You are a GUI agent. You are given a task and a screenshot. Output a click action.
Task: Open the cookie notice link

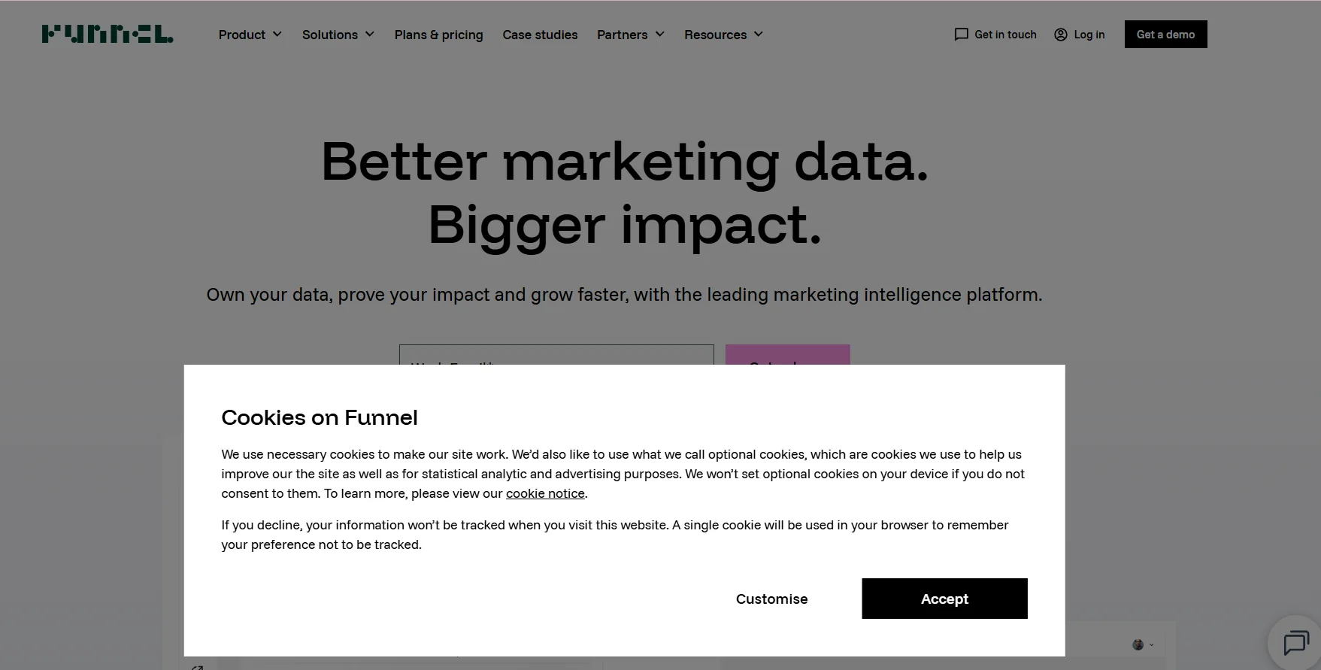(545, 493)
